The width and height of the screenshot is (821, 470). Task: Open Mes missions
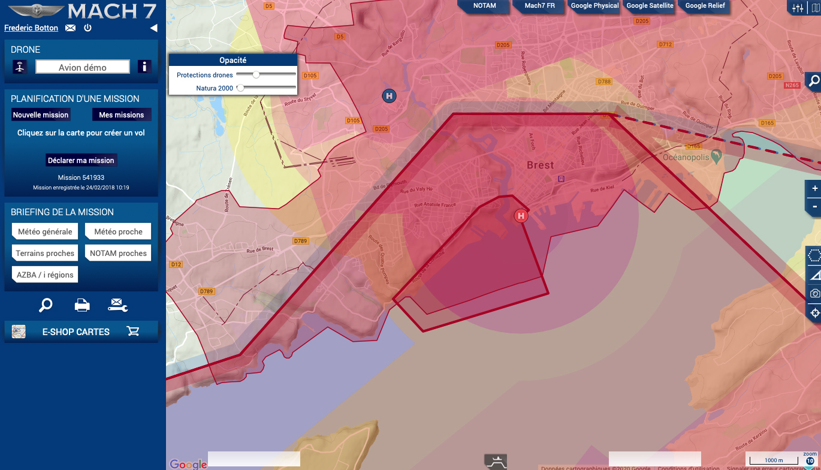pos(122,115)
